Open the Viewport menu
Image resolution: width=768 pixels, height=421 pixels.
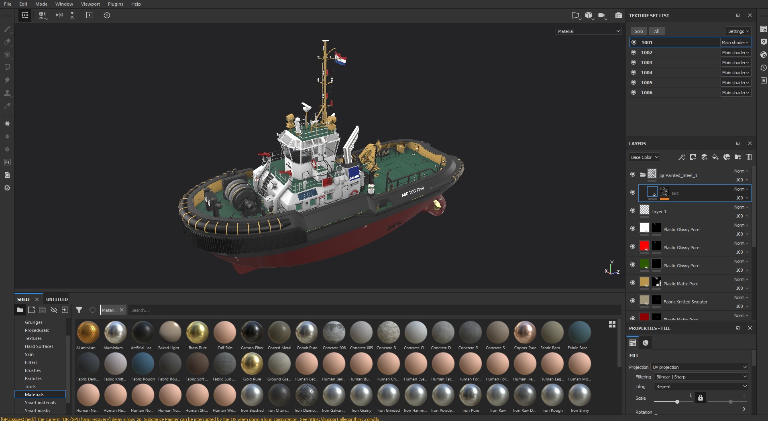[90, 4]
